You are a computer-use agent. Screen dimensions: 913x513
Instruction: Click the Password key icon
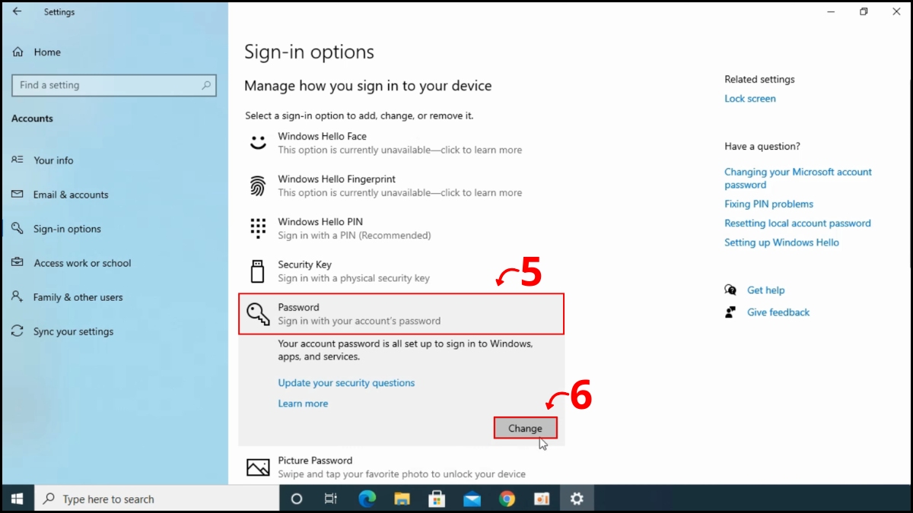[x=258, y=312]
